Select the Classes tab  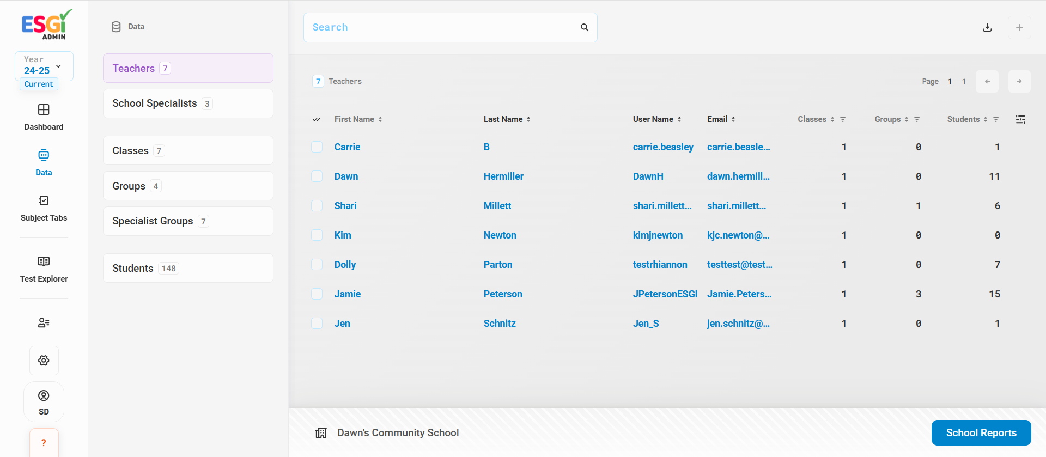(x=188, y=150)
